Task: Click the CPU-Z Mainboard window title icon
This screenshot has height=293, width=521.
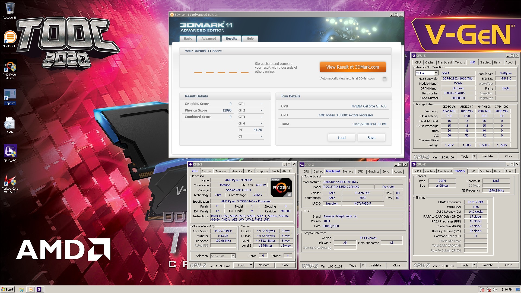Action: 302,165
